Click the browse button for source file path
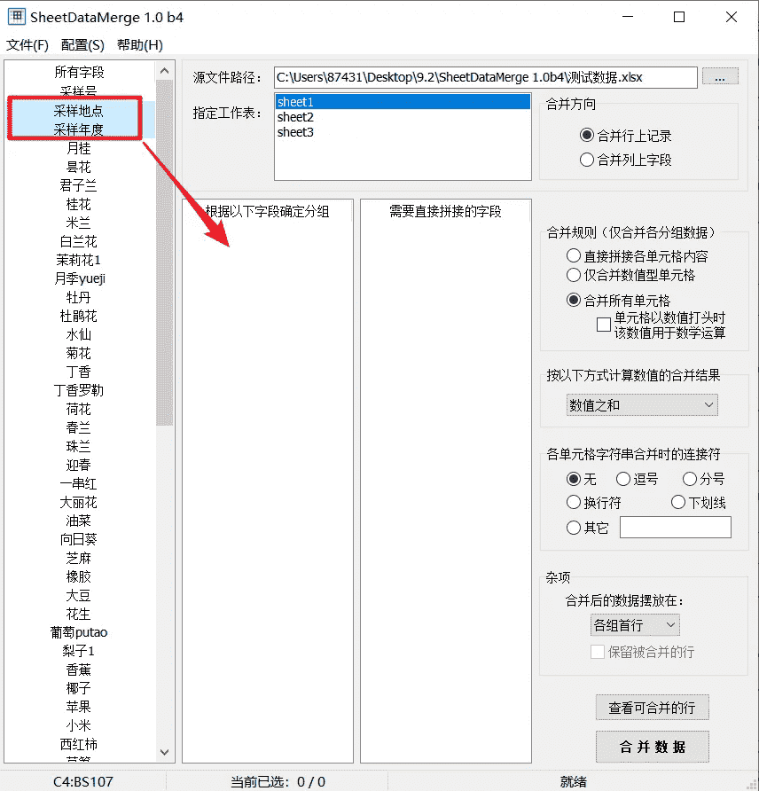Screen dimensions: 759x791 click(719, 77)
